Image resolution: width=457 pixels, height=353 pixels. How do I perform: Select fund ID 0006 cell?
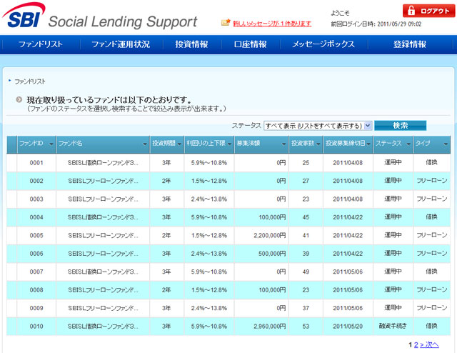(x=36, y=254)
